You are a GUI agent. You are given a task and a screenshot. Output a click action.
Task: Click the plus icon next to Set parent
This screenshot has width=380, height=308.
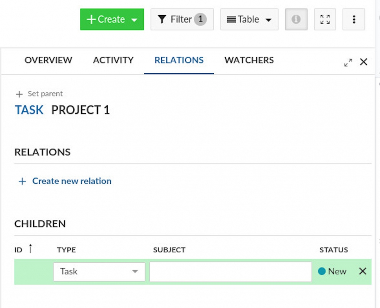click(19, 94)
